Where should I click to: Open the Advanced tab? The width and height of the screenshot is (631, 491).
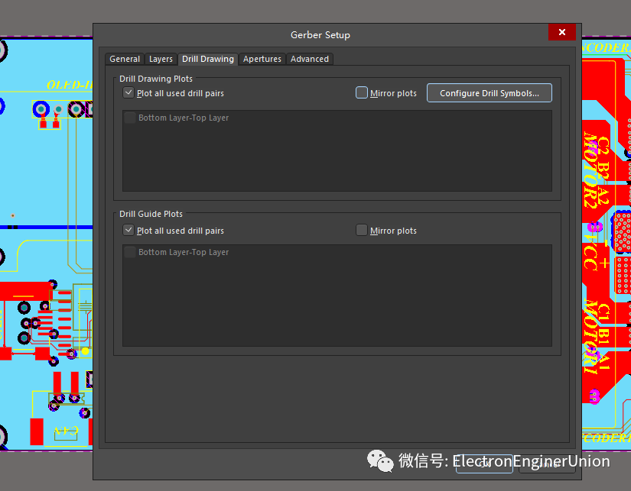tap(310, 59)
